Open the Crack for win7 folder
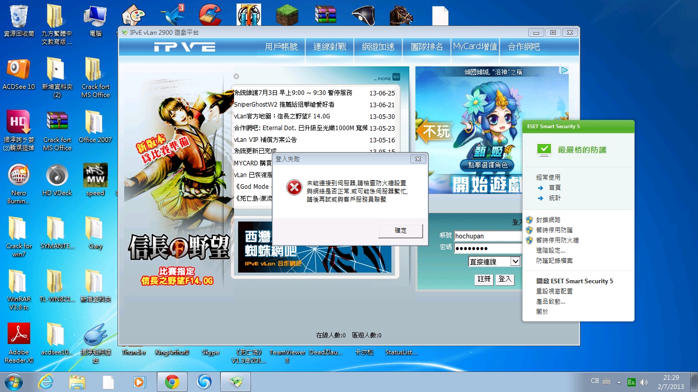 tap(19, 237)
